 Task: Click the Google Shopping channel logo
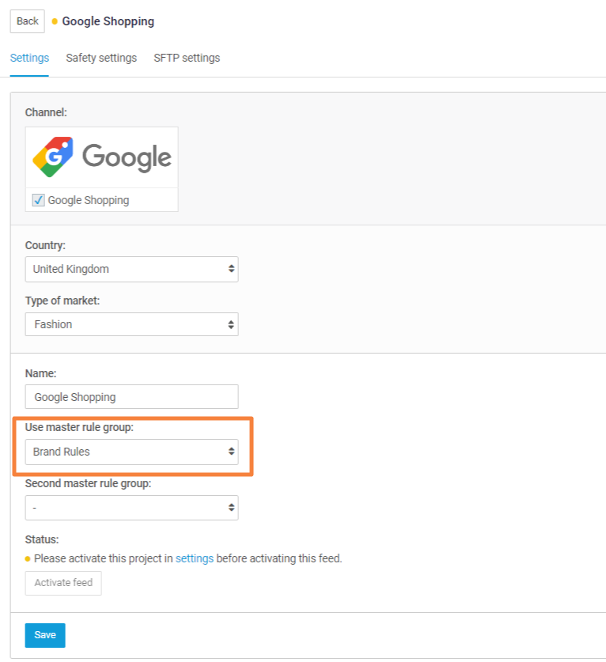point(101,157)
